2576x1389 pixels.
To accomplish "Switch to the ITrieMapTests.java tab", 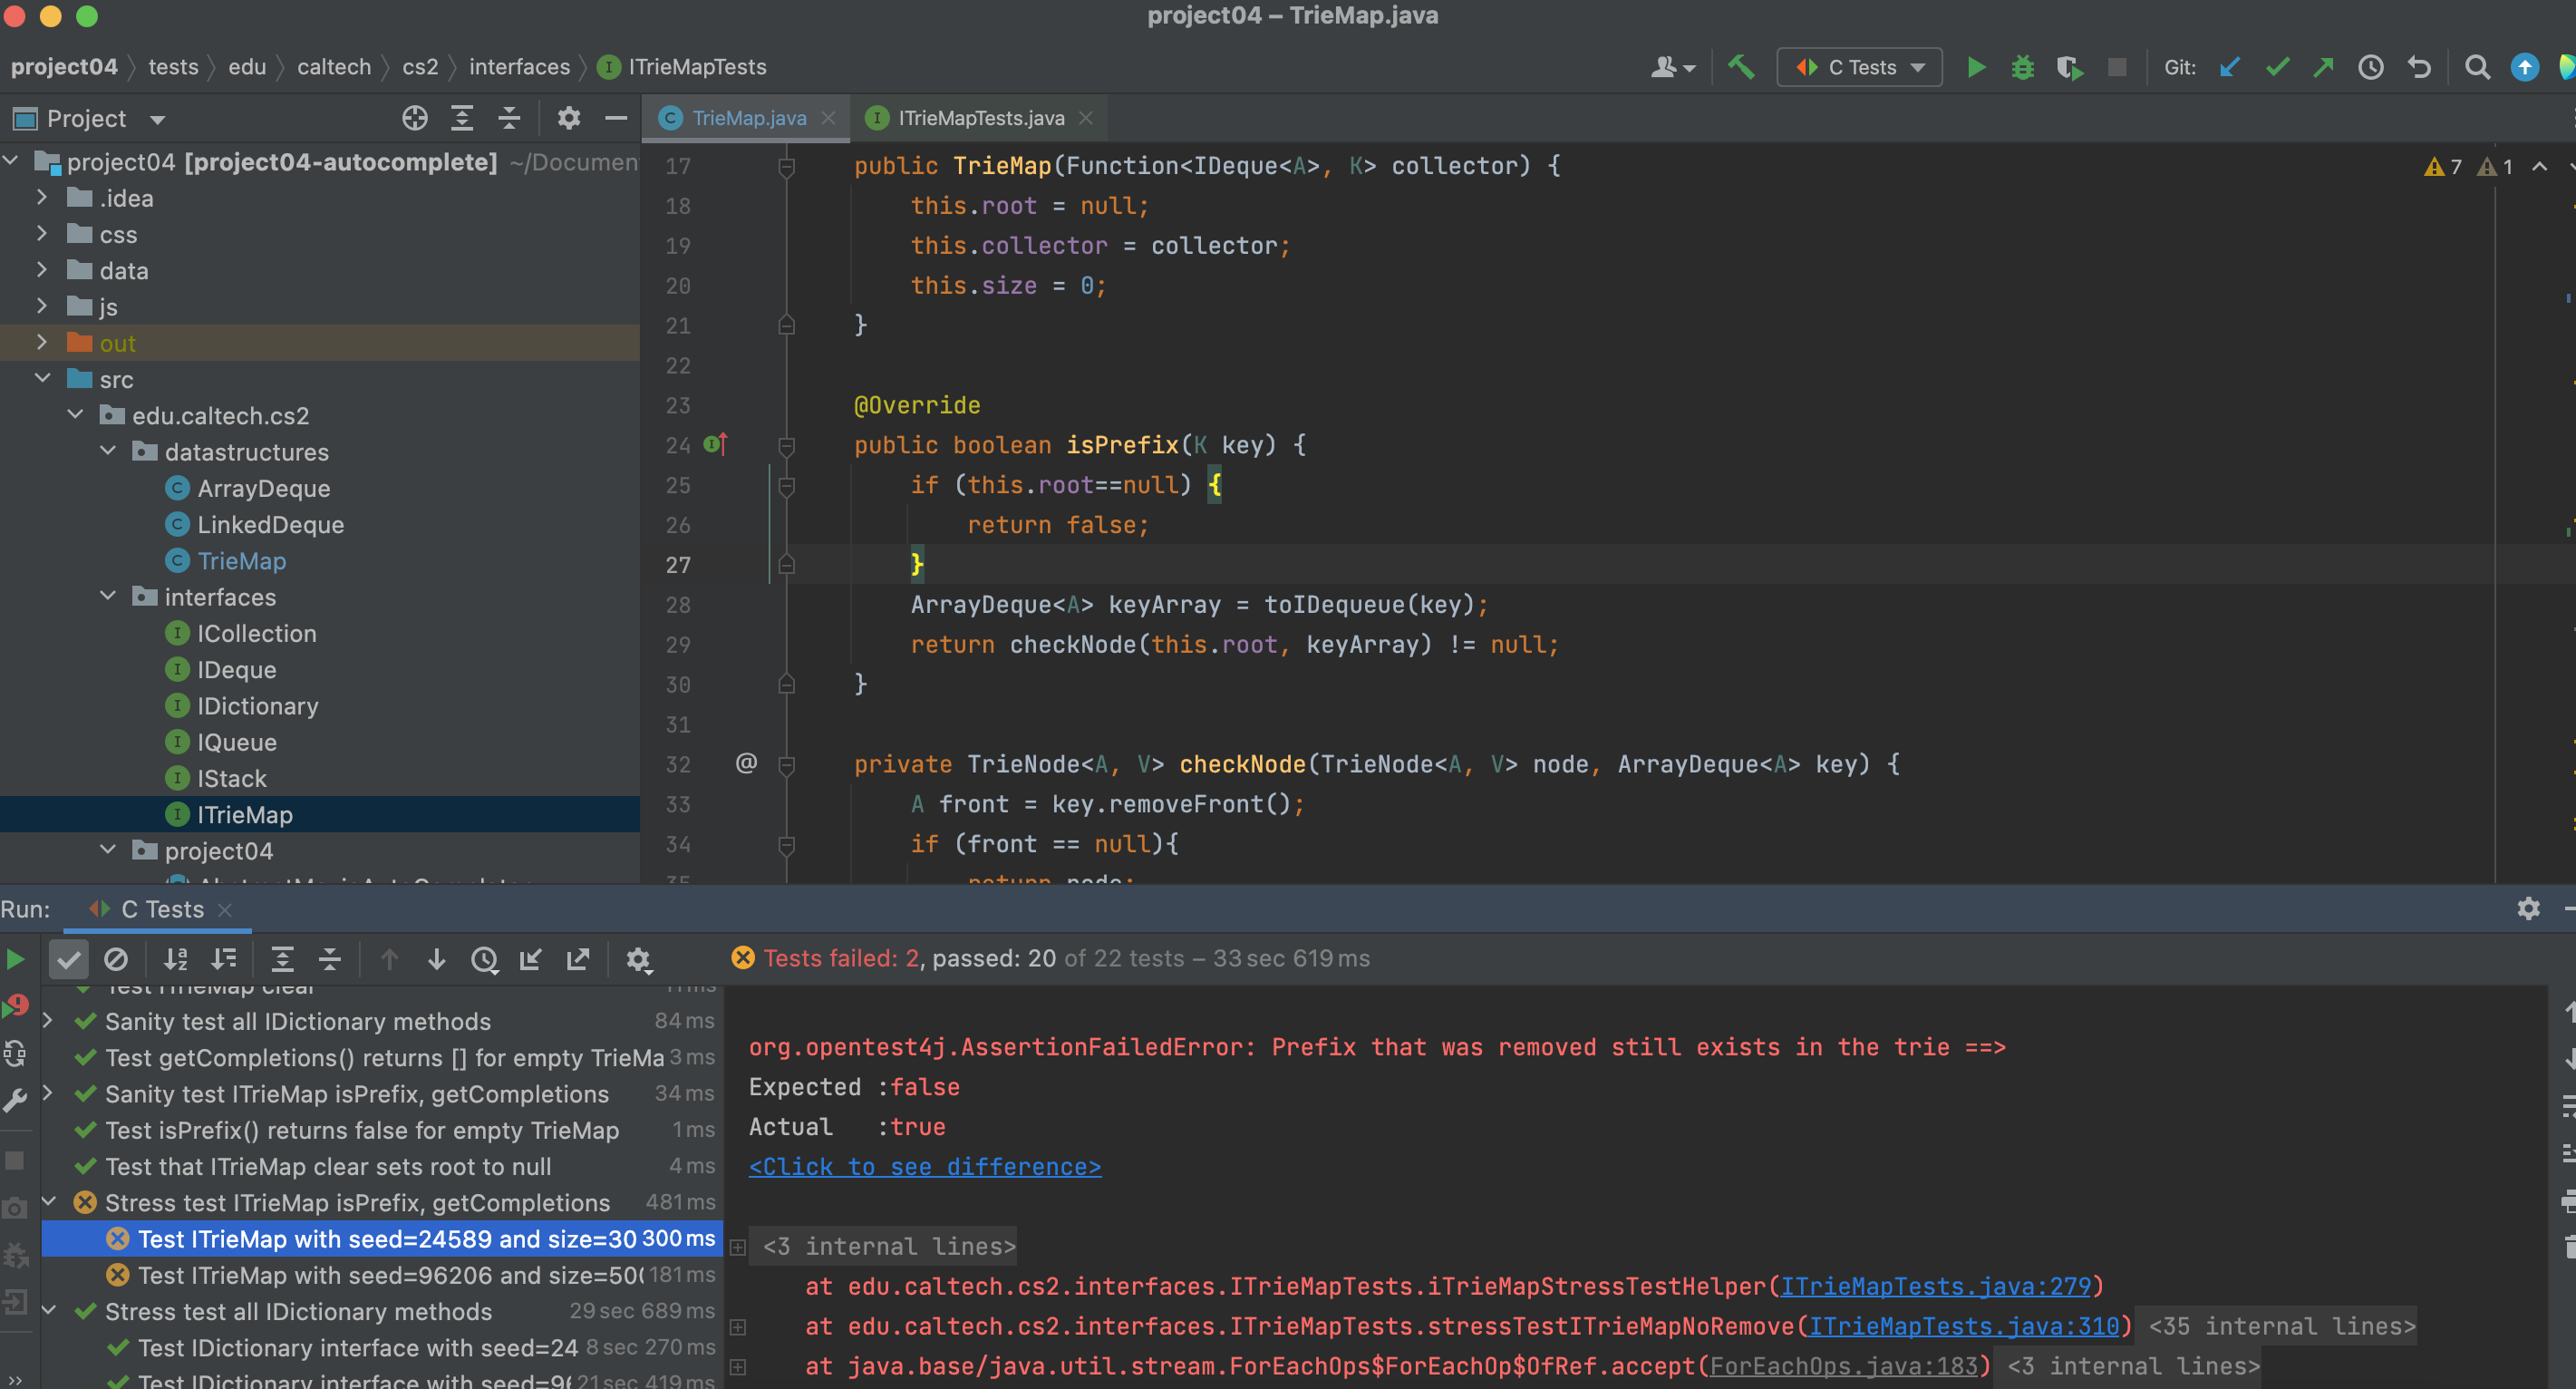I will (x=980, y=118).
